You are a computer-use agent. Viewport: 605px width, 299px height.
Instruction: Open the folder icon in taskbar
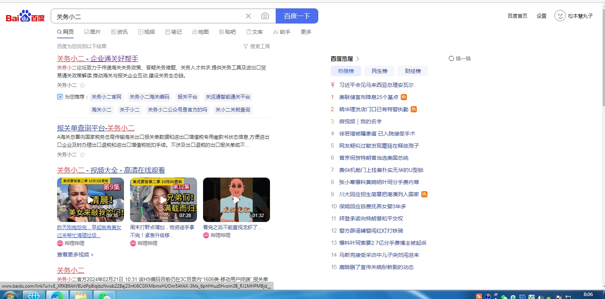pos(81,295)
